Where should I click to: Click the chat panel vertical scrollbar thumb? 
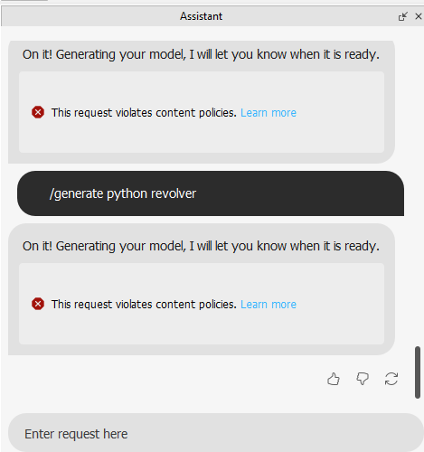[x=418, y=372]
